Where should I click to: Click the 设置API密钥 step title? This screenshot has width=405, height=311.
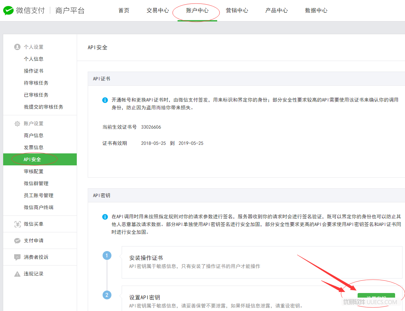coord(145,298)
